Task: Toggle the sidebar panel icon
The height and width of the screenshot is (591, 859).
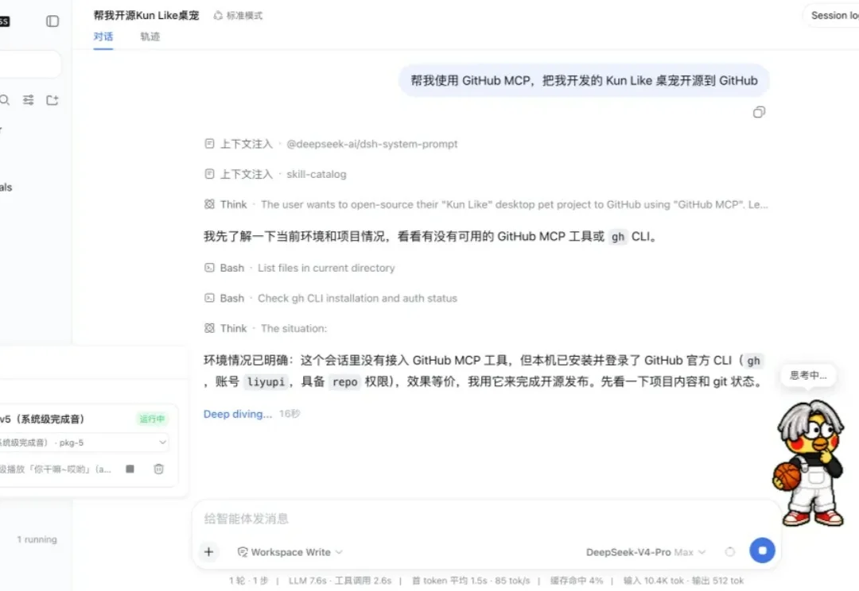Action: click(x=52, y=21)
